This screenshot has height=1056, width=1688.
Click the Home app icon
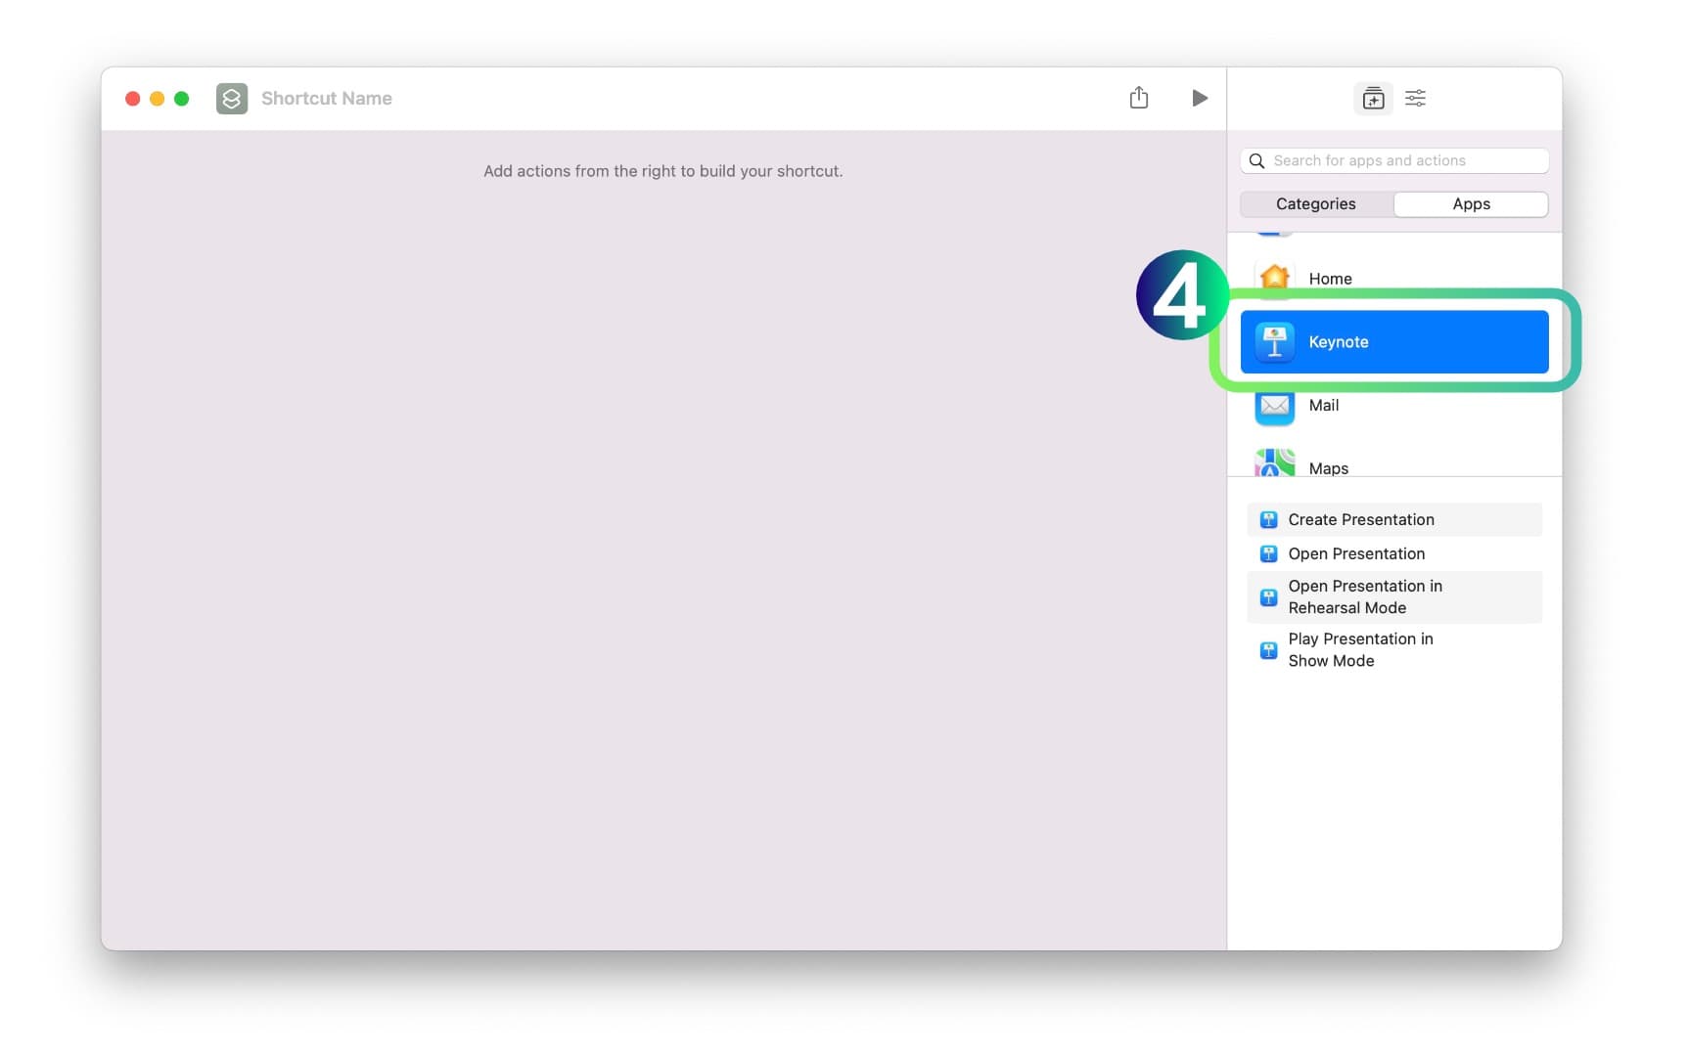point(1274,278)
